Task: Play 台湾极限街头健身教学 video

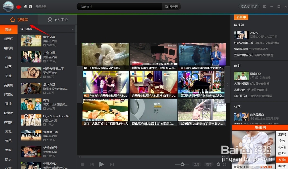Action: point(202,112)
